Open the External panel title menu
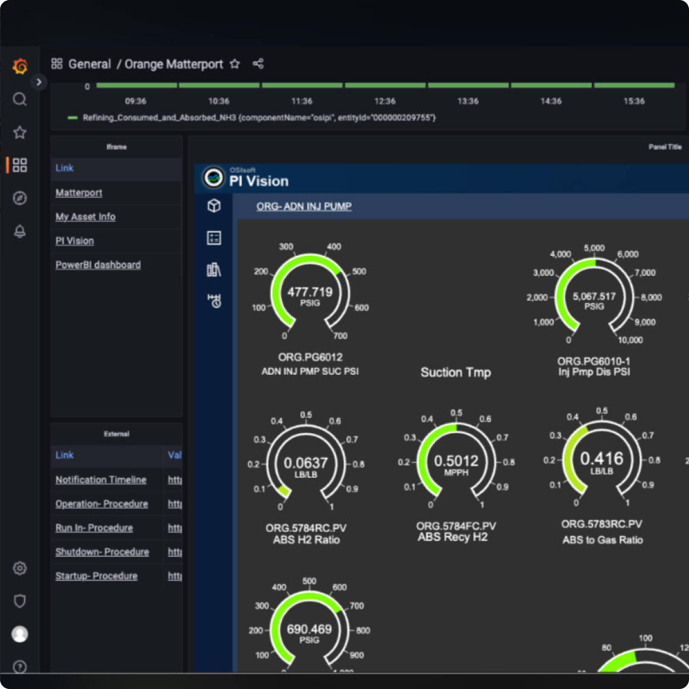 [116, 434]
